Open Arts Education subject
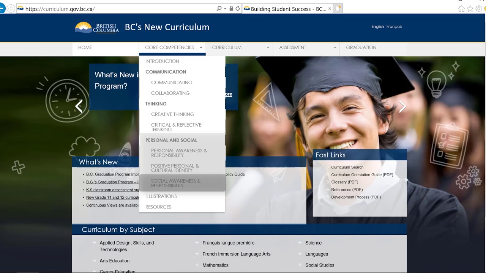 114,261
